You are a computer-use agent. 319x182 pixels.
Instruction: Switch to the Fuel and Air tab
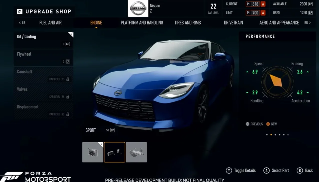(x=50, y=23)
